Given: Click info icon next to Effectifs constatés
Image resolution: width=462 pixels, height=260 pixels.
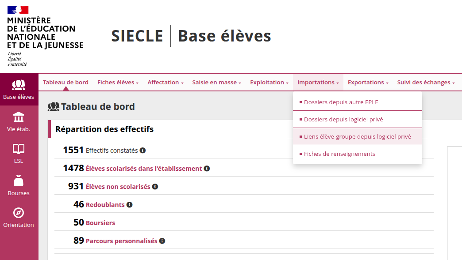Looking at the screenshot, I should tap(142, 151).
